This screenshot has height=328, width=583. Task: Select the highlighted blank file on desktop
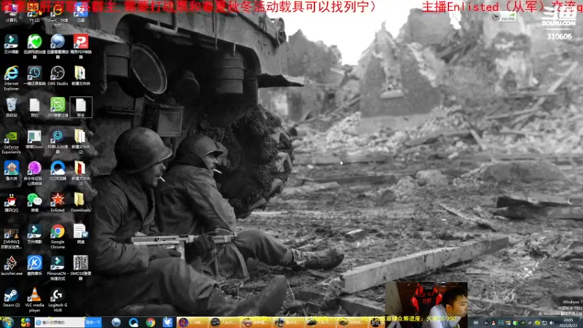[81, 107]
